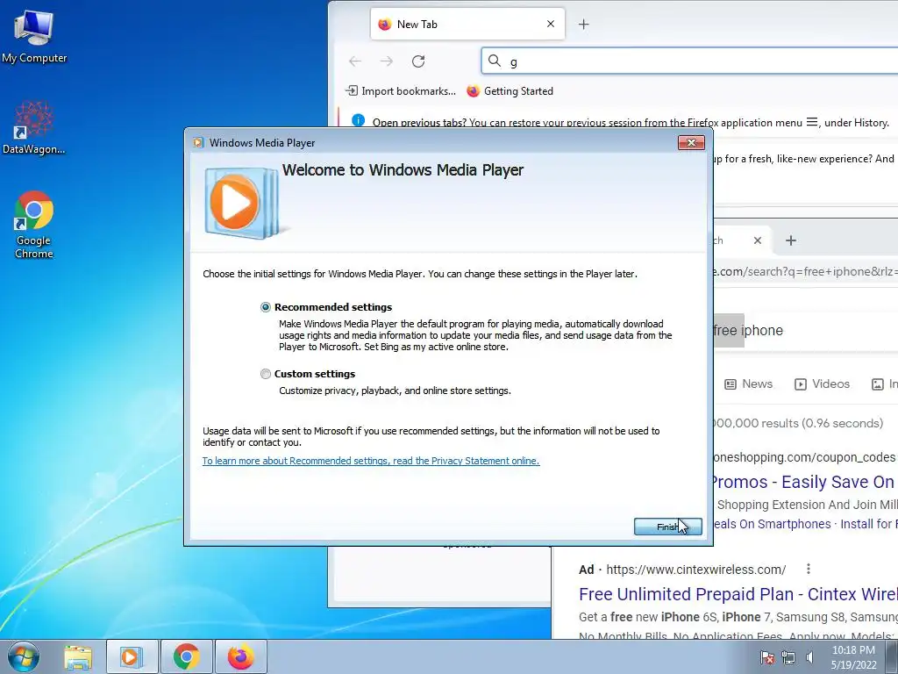Close the Chrome tab with the X
This screenshot has width=898, height=674.
coord(757,240)
